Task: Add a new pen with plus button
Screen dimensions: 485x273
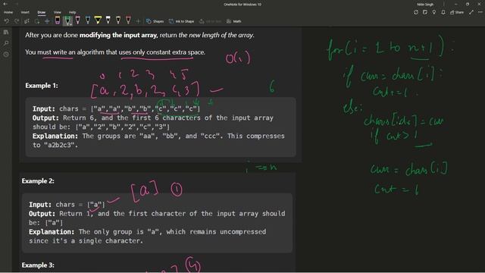Action: [138, 21]
